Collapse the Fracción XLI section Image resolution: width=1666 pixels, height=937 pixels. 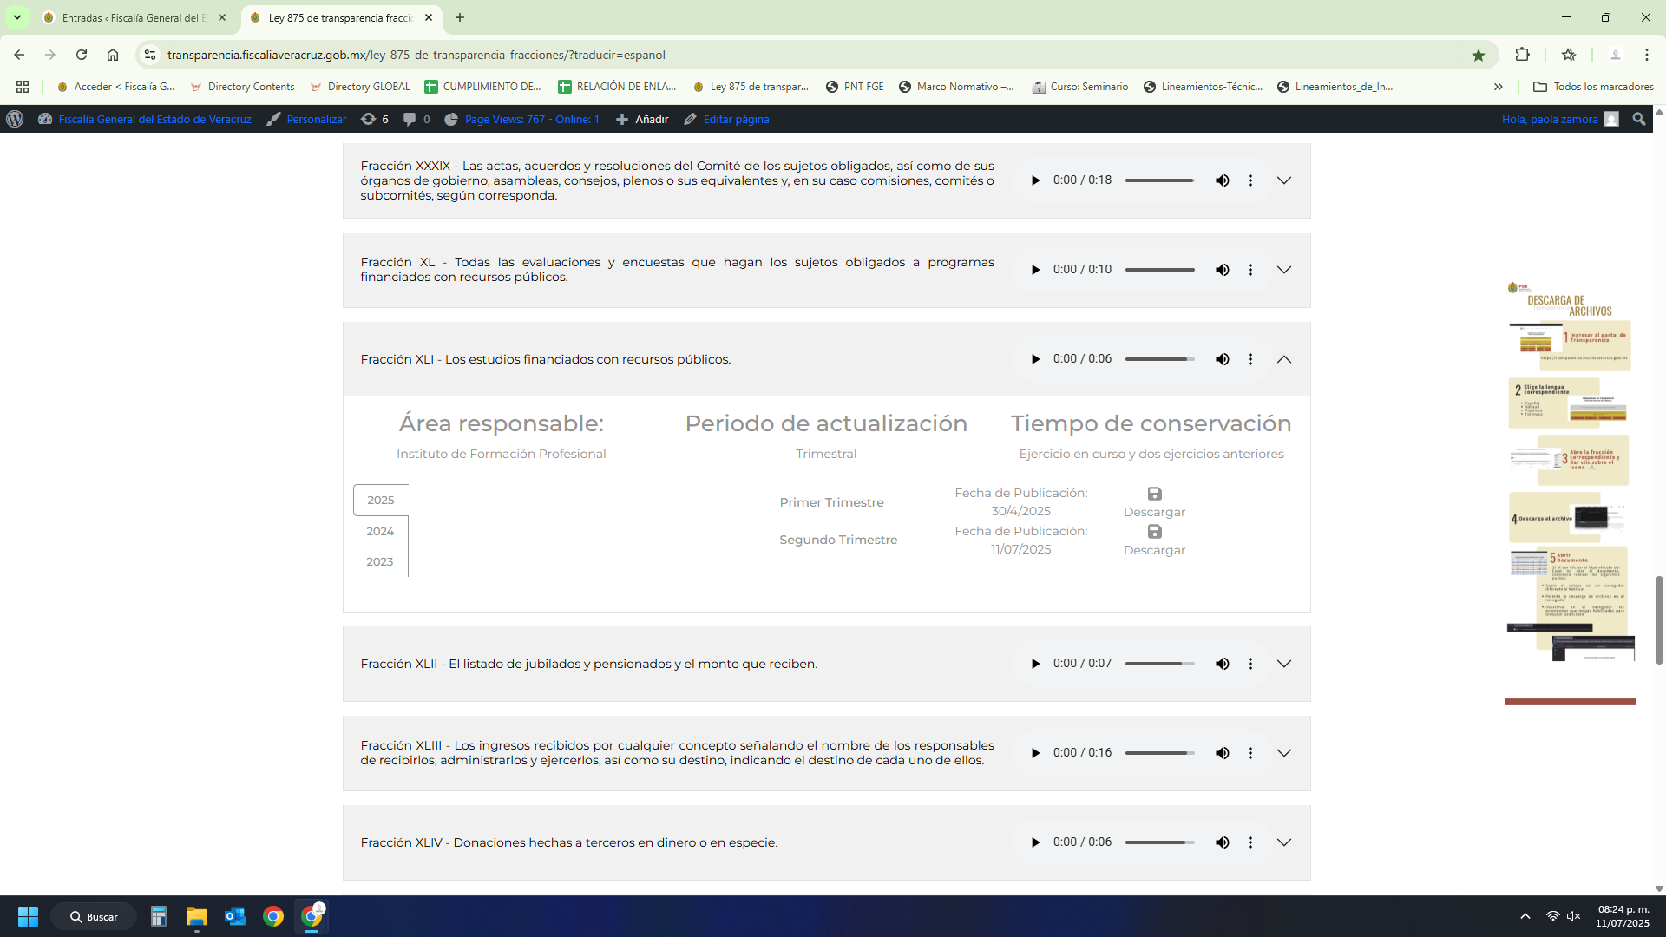click(x=1284, y=359)
